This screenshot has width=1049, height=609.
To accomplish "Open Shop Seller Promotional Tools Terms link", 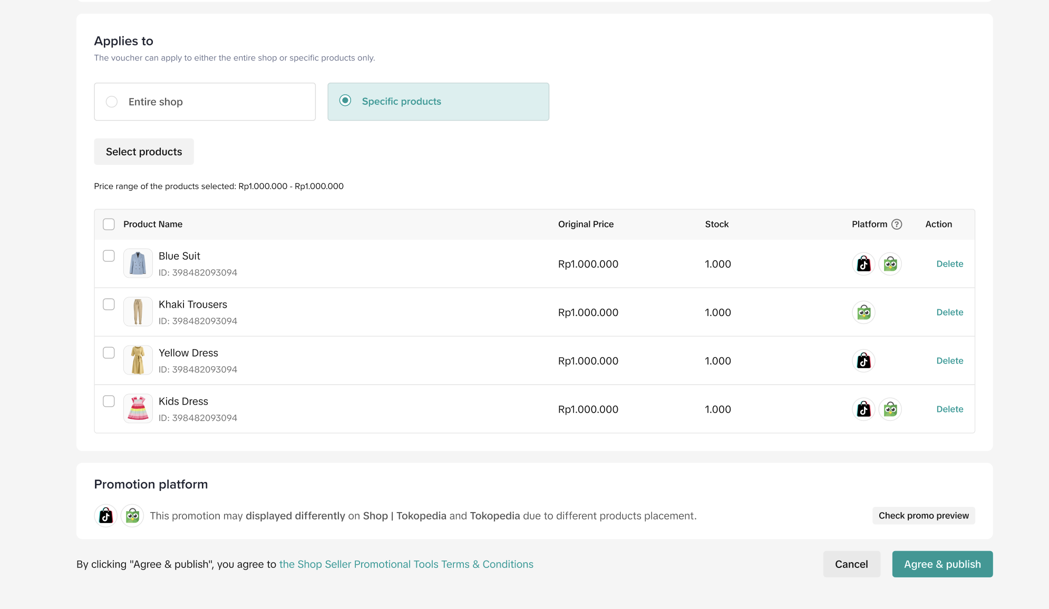I will click(x=406, y=564).
